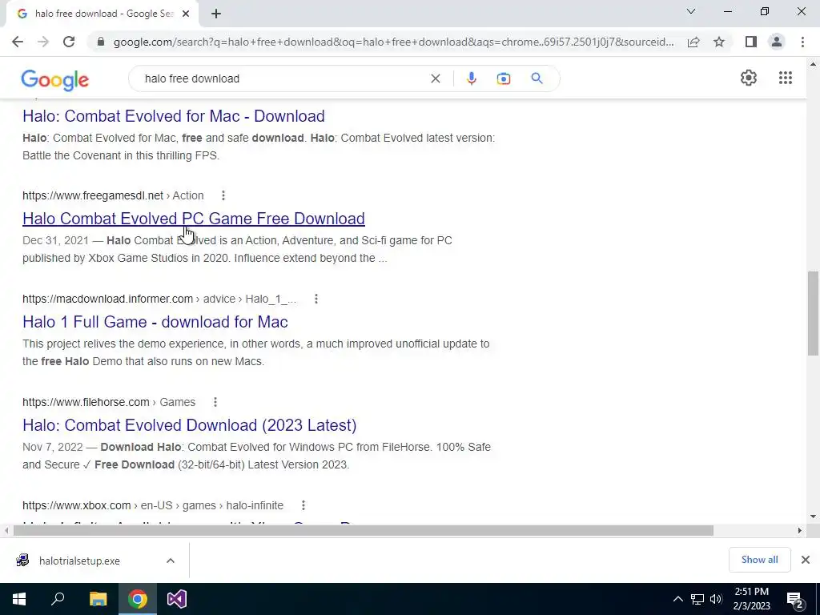Open options for xbox.com result
The width and height of the screenshot is (820, 615).
pyautogui.click(x=303, y=505)
